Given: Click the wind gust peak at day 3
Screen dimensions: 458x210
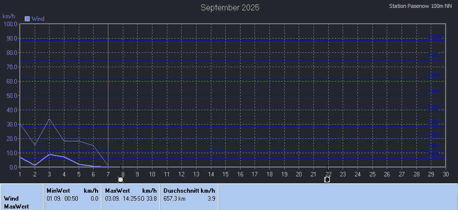Looking at the screenshot, I should 50,119.
